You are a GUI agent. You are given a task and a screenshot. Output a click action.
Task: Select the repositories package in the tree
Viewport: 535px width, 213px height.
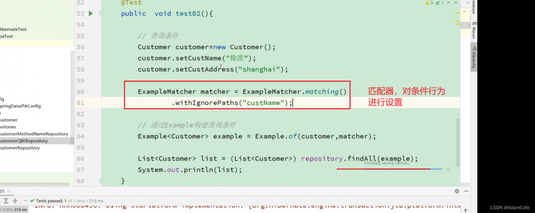[8, 127]
